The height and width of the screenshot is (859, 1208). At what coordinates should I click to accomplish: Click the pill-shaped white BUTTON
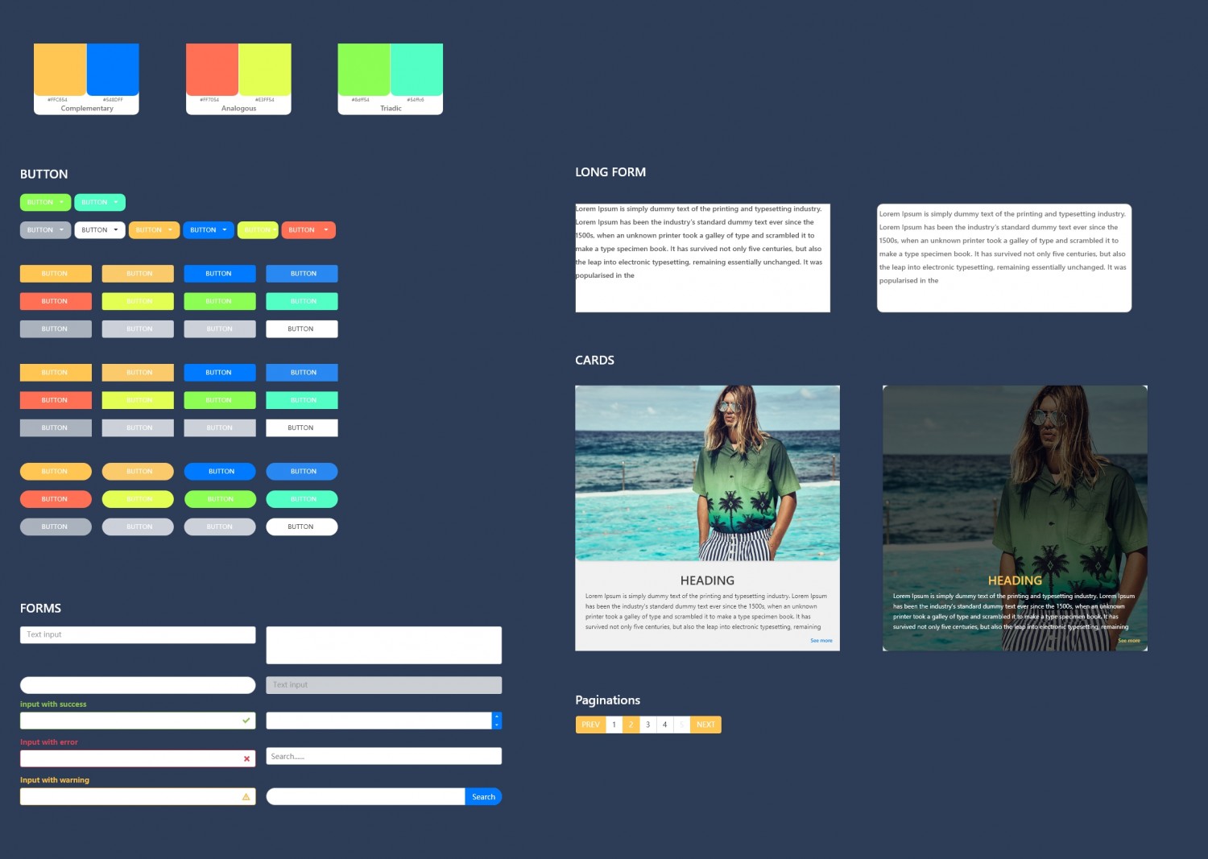pyautogui.click(x=302, y=527)
